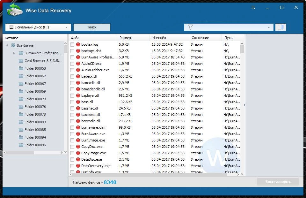Click the 'Поиск' search button
306x198 pixels.
click(x=92, y=27)
